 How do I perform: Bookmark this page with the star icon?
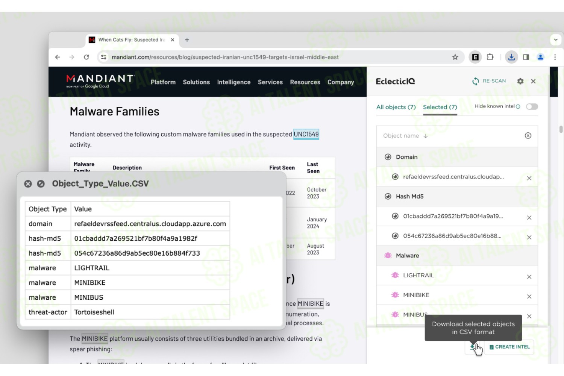click(455, 57)
